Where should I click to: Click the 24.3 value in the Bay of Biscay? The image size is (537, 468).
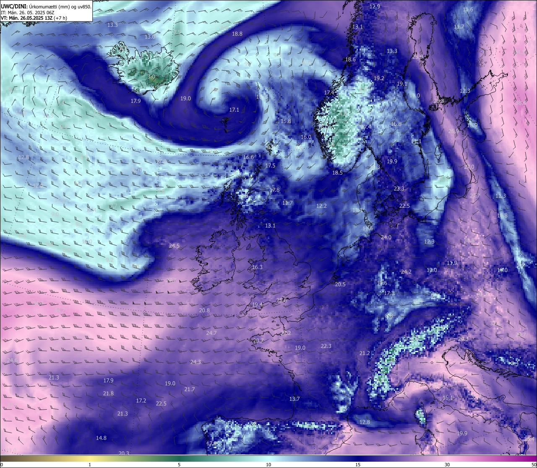pos(196,362)
